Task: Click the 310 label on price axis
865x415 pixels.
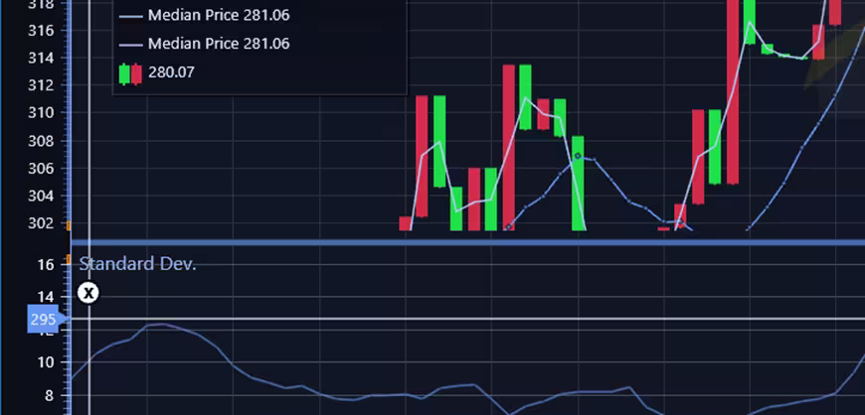Action: [x=42, y=113]
